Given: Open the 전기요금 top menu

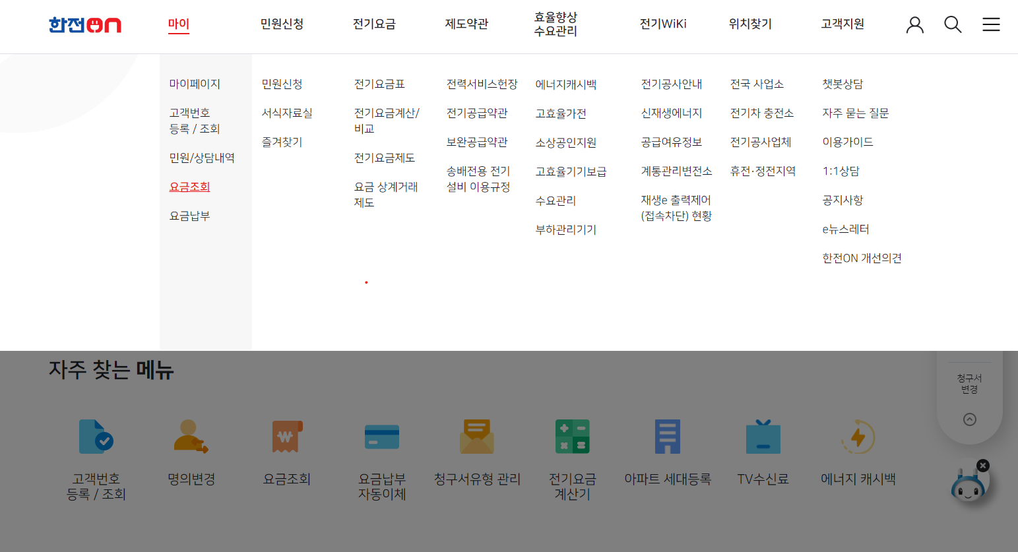Looking at the screenshot, I should (x=374, y=24).
